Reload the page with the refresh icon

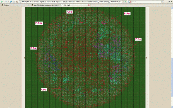click(x=11, y=2)
